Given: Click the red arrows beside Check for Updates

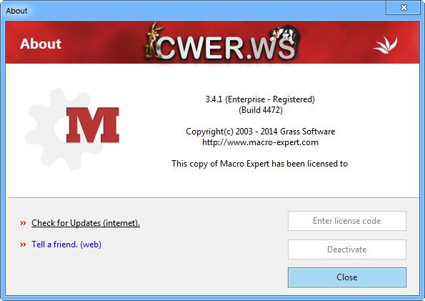Looking at the screenshot, I should click(x=23, y=223).
